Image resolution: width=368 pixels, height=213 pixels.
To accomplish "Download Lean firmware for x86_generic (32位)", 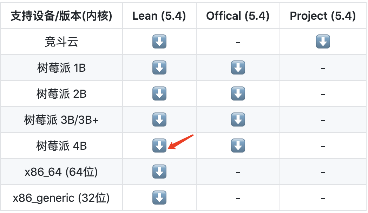I will [x=159, y=198].
